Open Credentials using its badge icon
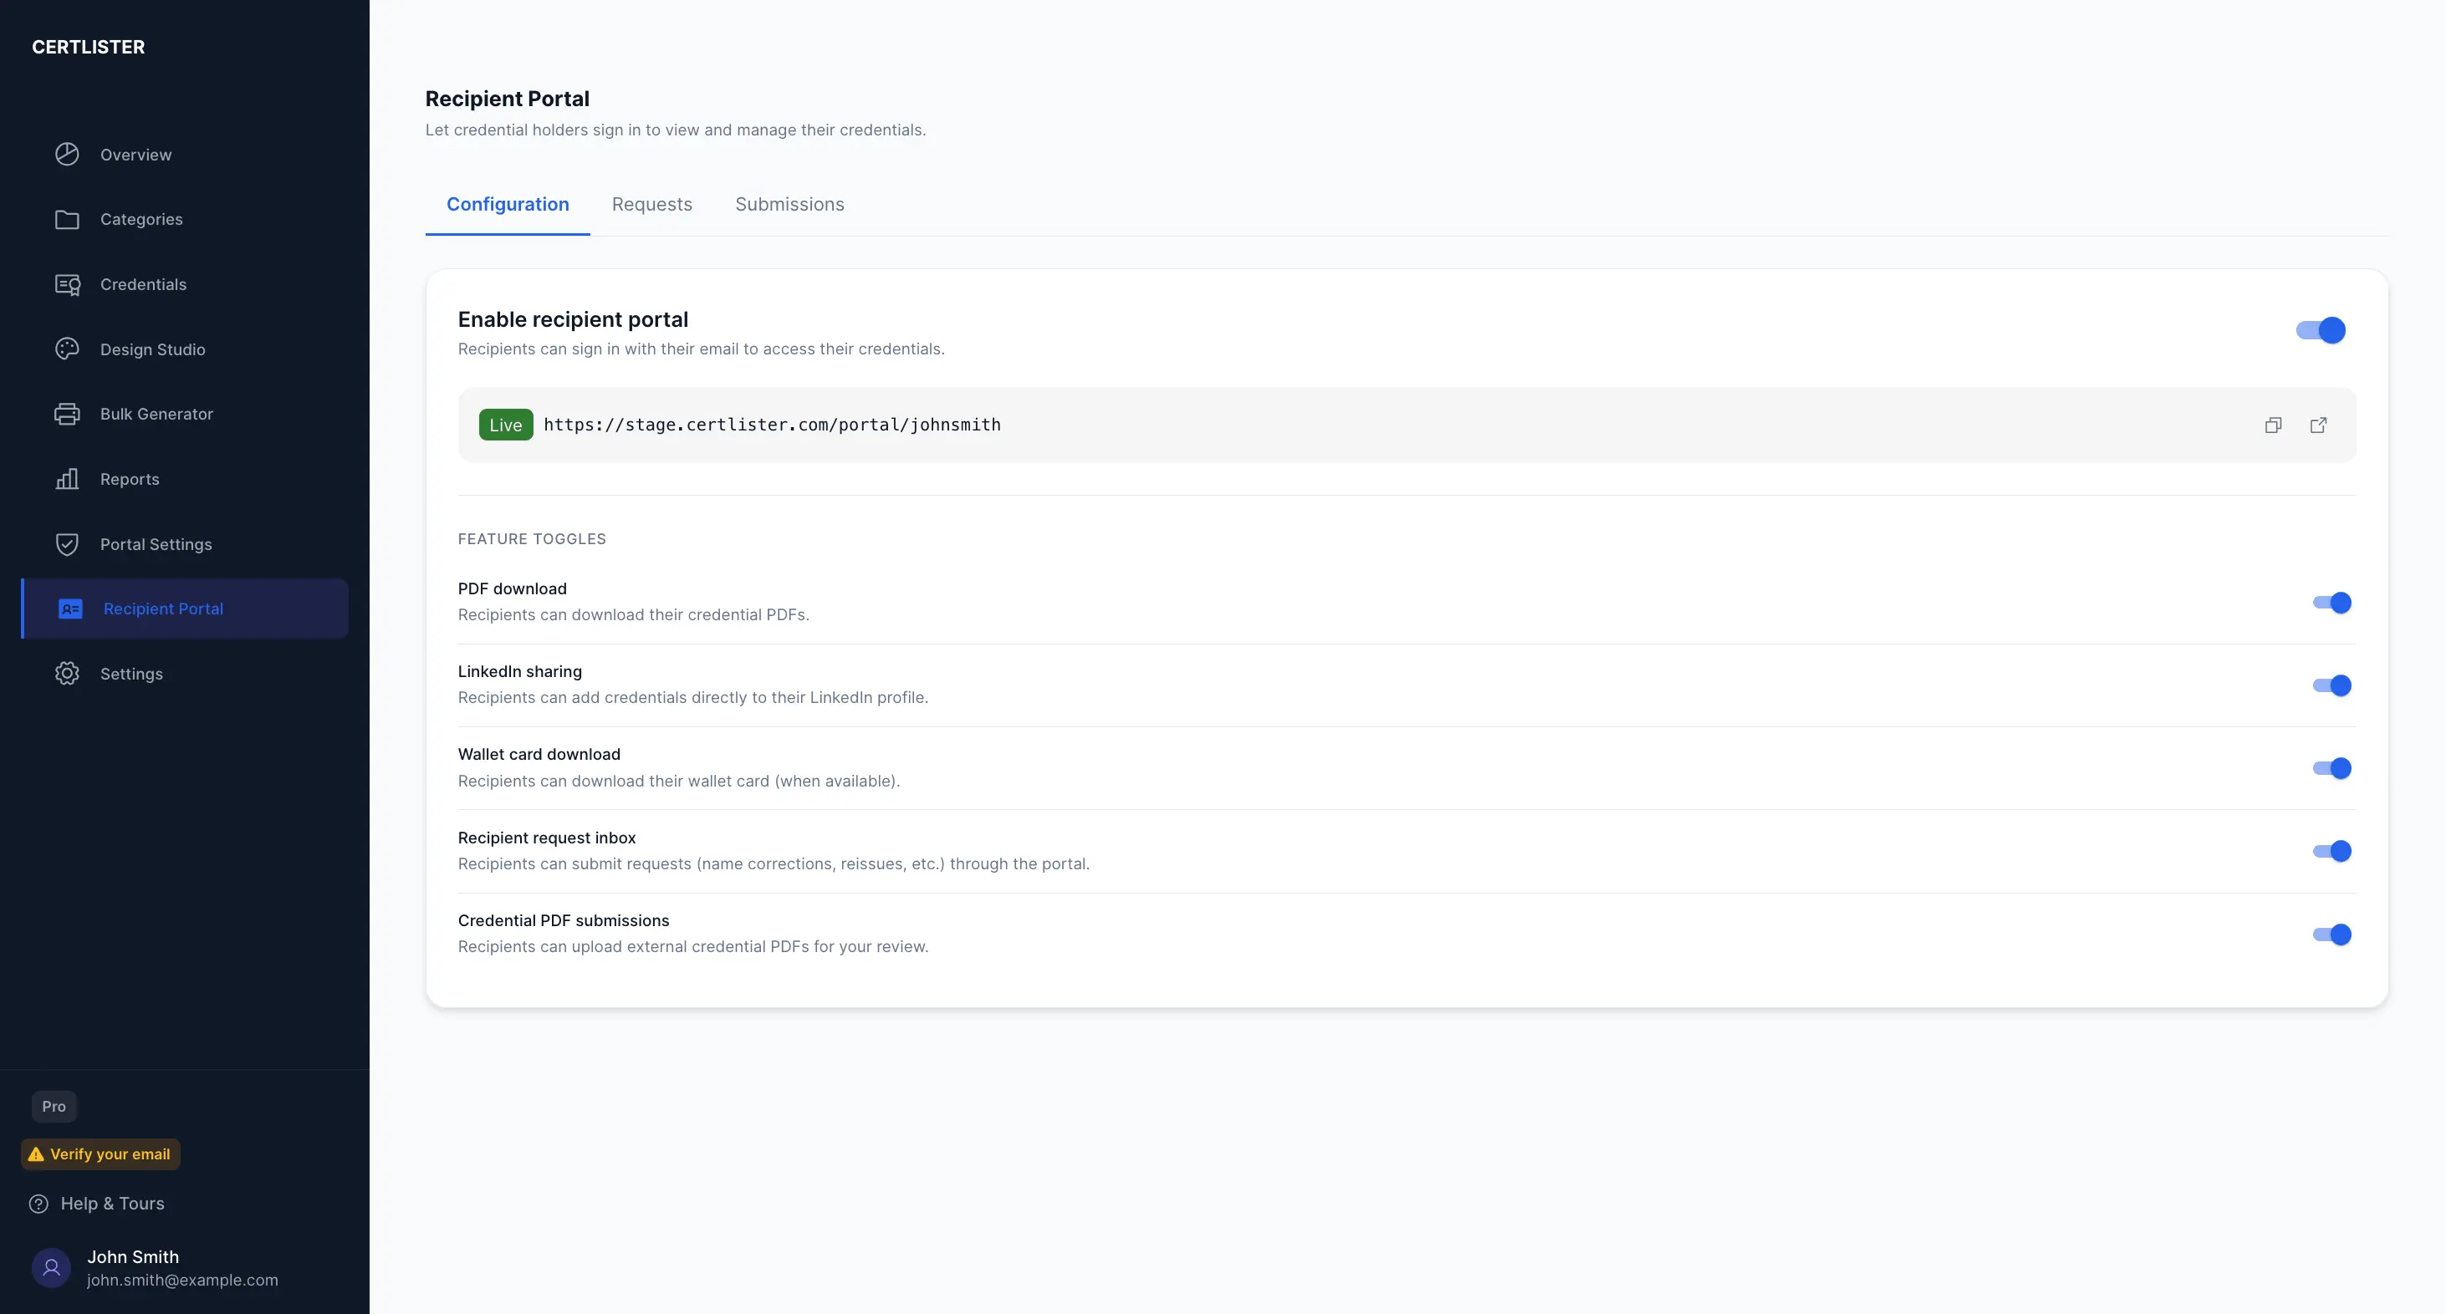 tap(66, 284)
